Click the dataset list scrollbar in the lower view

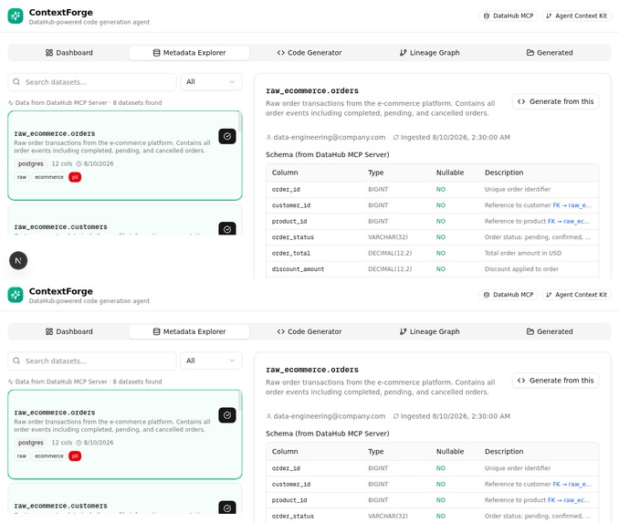[x=239, y=402]
